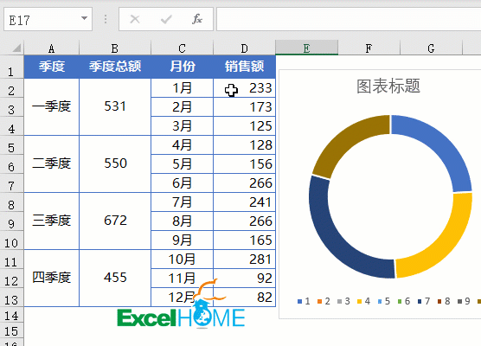Select column E header
This screenshot has height=346, width=481.
pos(306,48)
